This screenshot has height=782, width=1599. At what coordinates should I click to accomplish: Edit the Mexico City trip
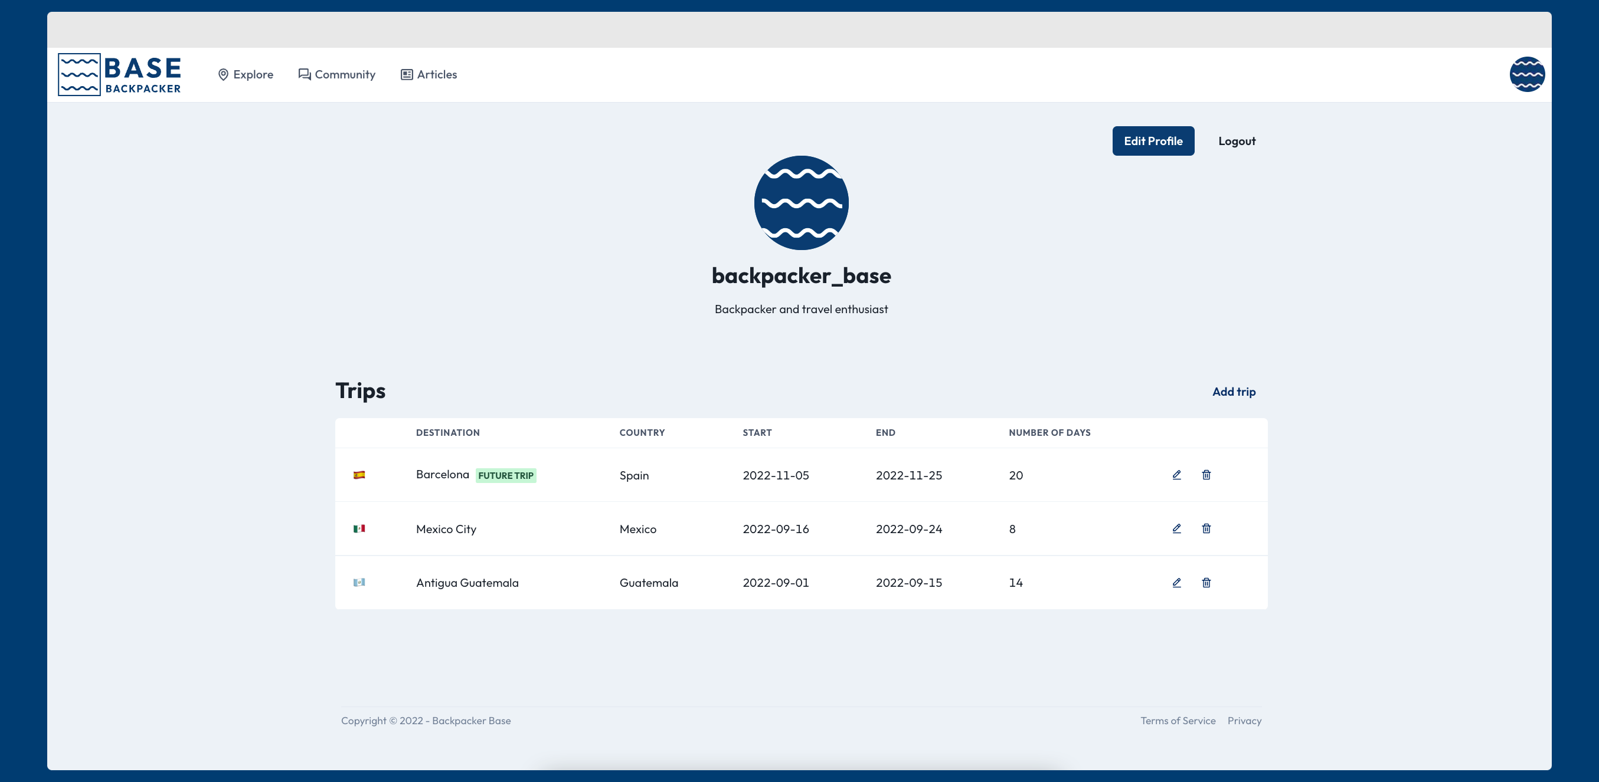[x=1176, y=528]
